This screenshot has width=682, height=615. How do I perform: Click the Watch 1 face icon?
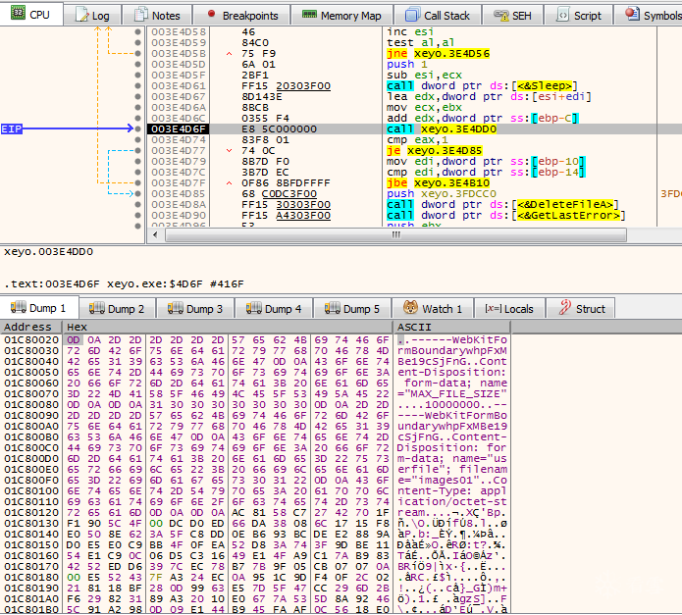tap(410, 307)
